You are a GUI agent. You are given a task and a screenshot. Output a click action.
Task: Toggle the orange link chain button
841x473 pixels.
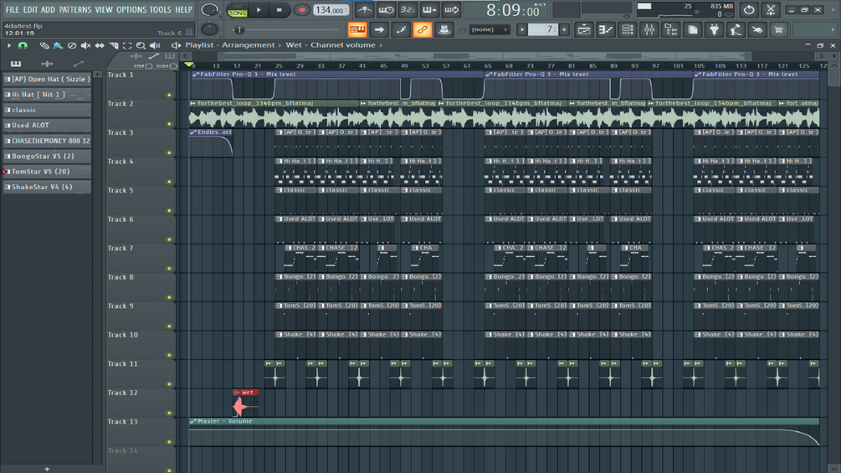pos(422,30)
